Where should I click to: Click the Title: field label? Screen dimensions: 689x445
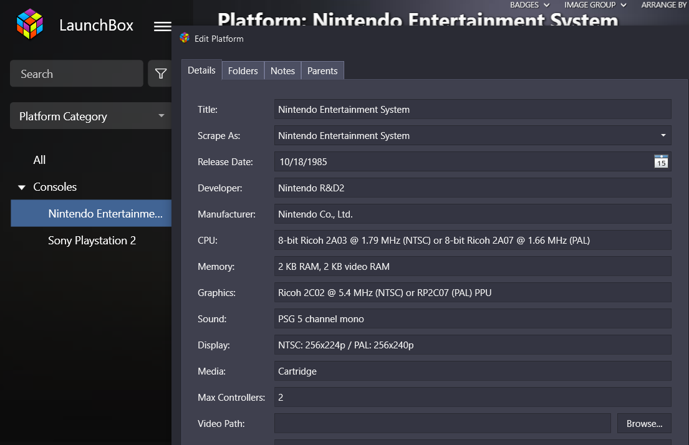click(x=208, y=110)
